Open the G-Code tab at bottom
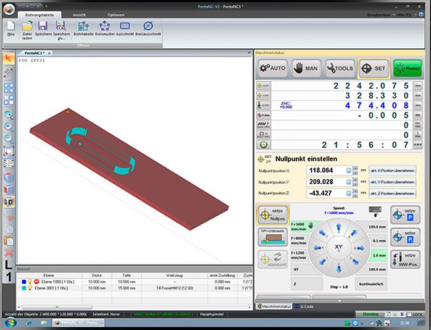Viewport: 431px width, 330px height. 305,307
